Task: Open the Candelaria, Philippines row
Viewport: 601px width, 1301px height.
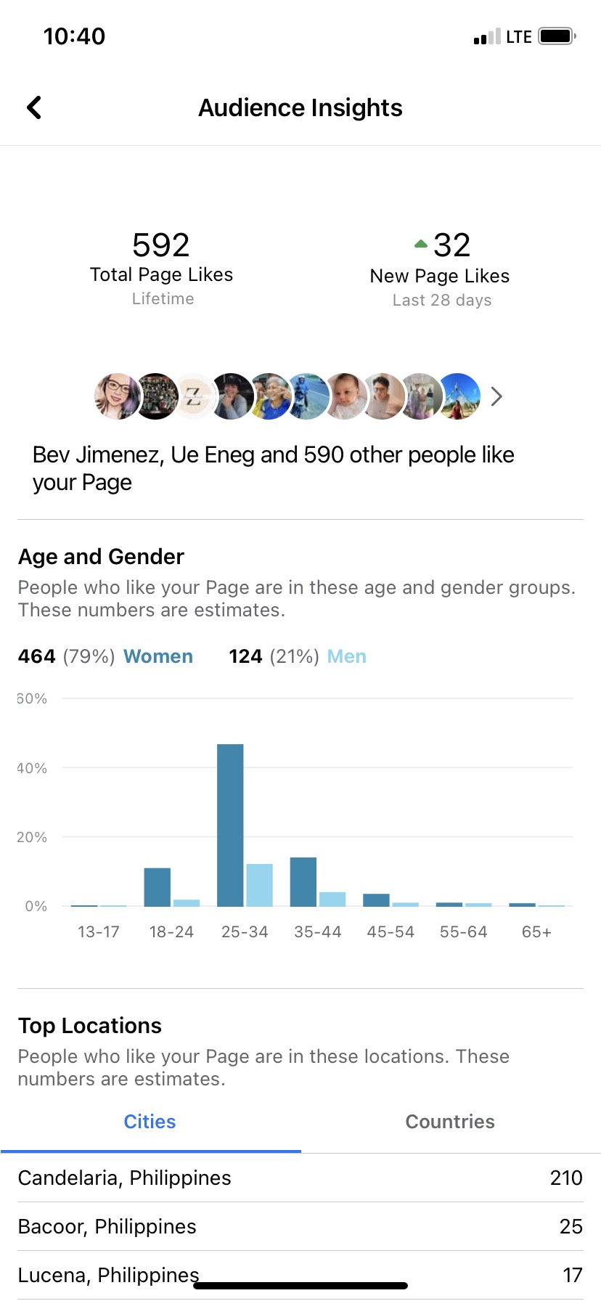Action: pyautogui.click(x=300, y=1178)
